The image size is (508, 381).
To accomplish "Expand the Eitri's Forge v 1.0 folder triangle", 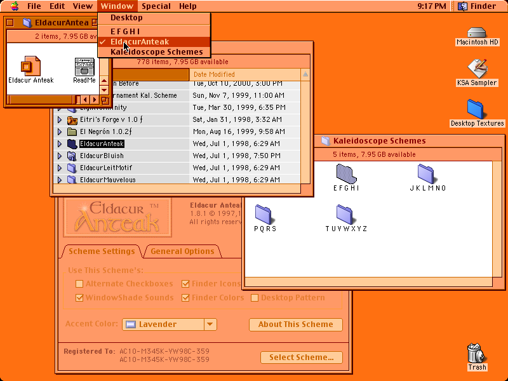I will point(60,120).
